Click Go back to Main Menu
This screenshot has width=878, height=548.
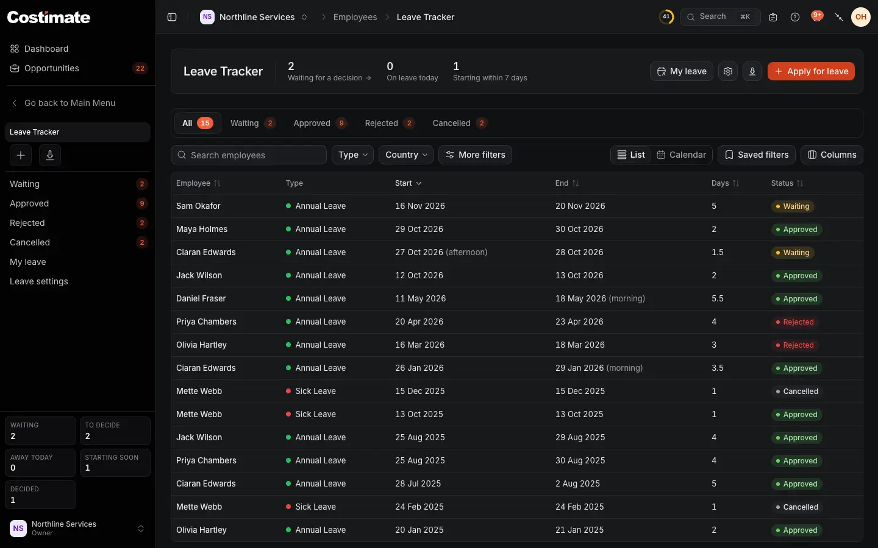[x=70, y=103]
